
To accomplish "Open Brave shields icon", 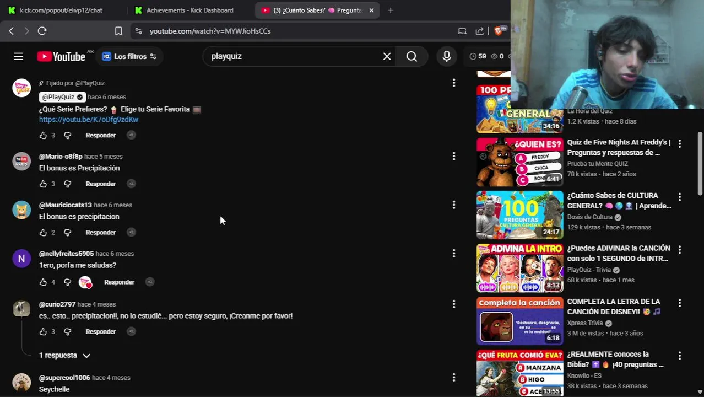I will pyautogui.click(x=498, y=31).
